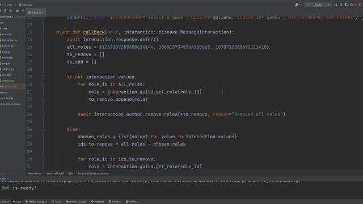
Task: Open Project panel gear options
Action: [18, 11]
